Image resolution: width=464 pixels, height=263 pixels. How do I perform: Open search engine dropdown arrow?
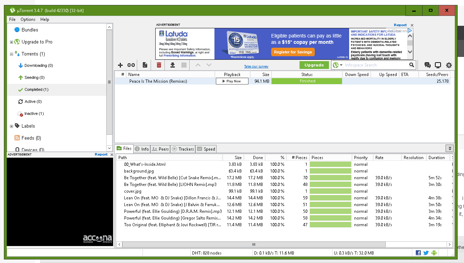tap(341, 65)
